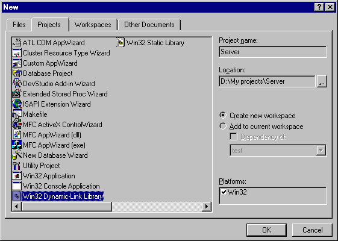Open the Workspaces tab
338x241 pixels.
[93, 25]
